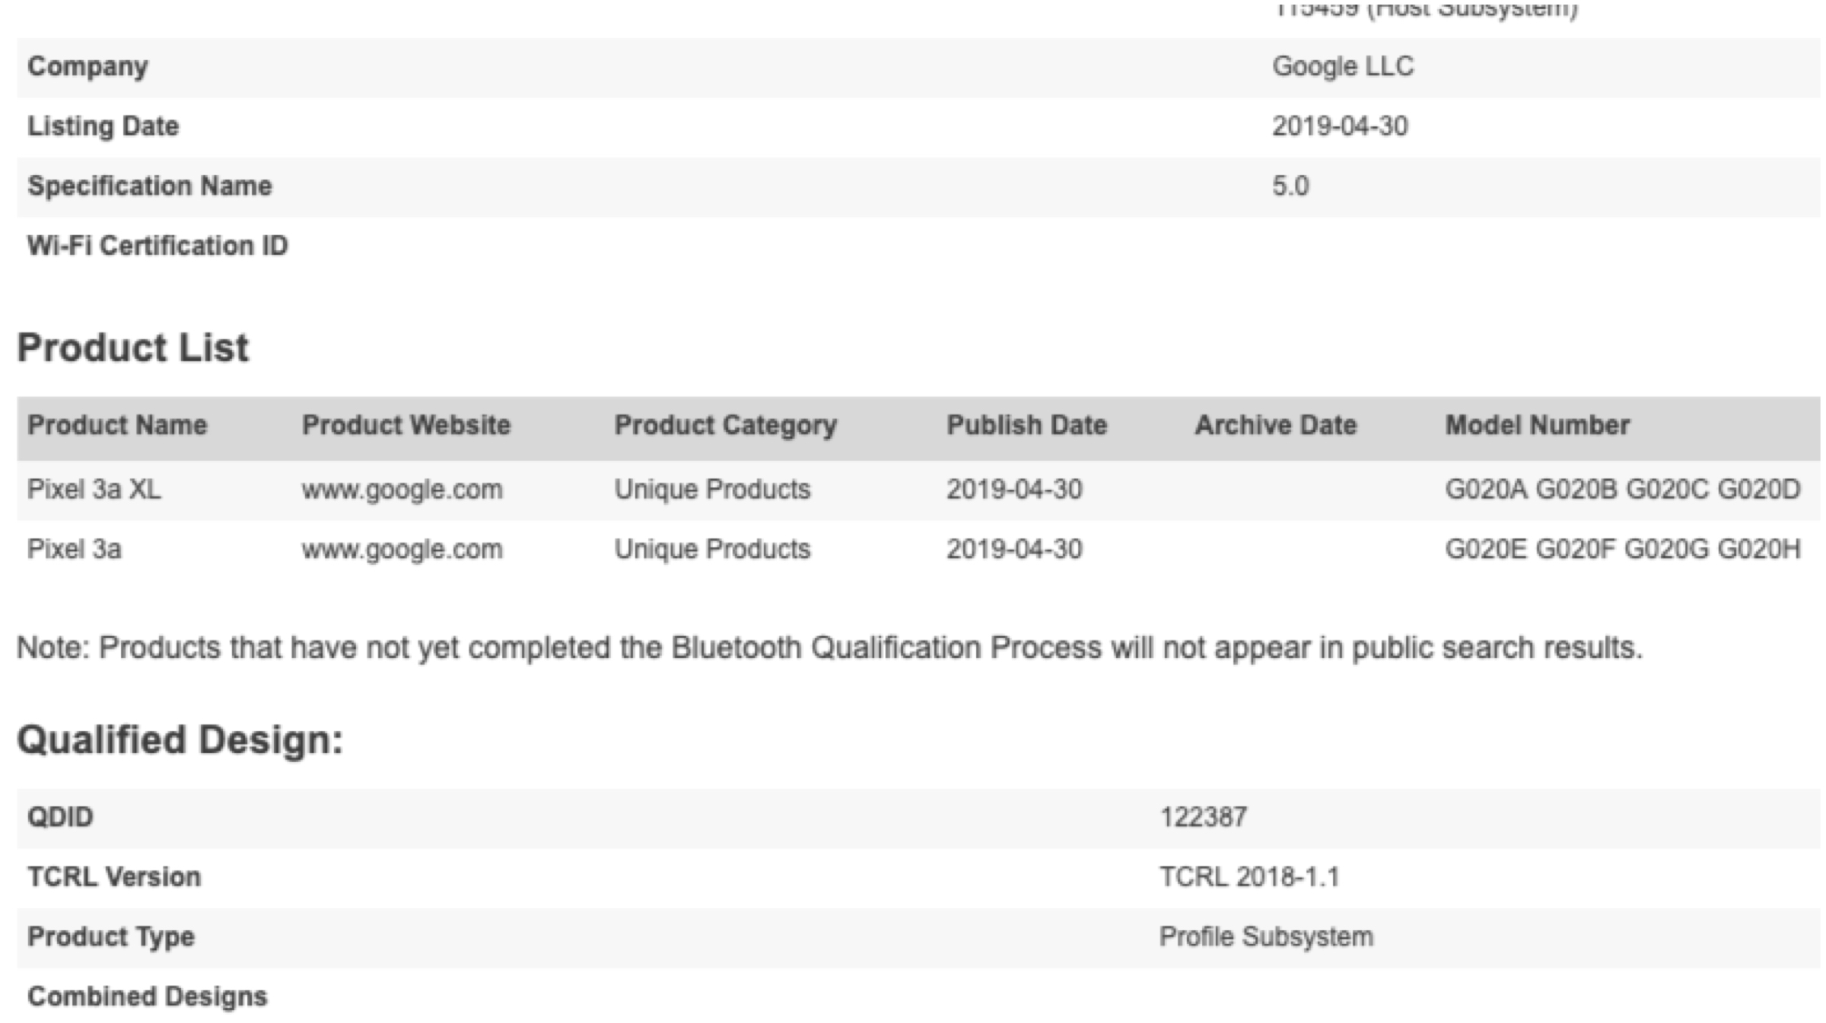The image size is (1826, 1023).
Task: Click the Model Number column header
Action: point(1537,425)
